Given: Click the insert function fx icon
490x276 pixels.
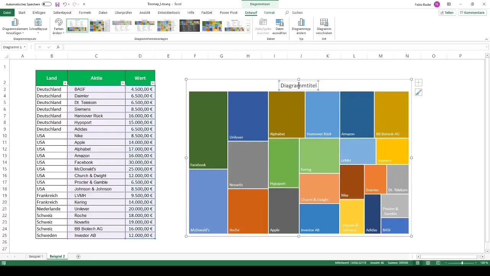Looking at the screenshot, I should point(58,47).
